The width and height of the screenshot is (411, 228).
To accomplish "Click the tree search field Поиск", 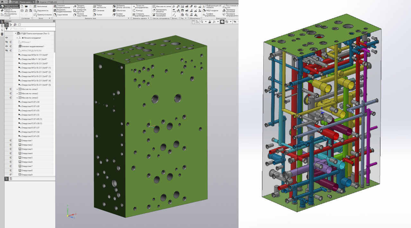I will (x=32, y=29).
